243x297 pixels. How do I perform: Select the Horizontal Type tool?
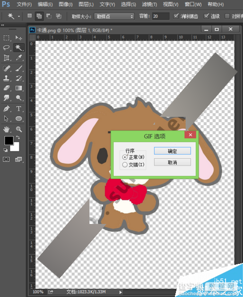(x=18, y=109)
